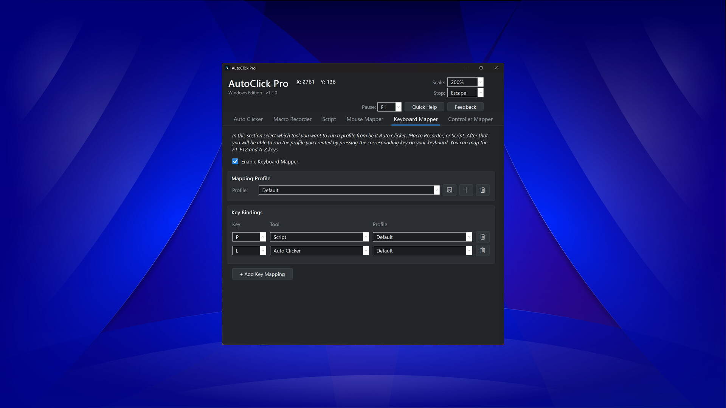The height and width of the screenshot is (408, 726).
Task: Click the Quick Help button
Action: 424,107
